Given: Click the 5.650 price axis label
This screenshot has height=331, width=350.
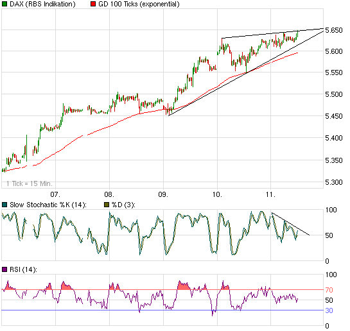Looking at the screenshot, I should [334, 30].
